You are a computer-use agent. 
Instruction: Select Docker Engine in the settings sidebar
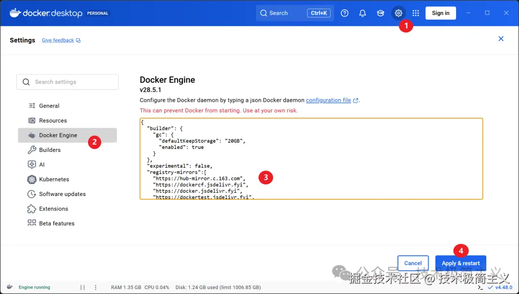(67, 135)
